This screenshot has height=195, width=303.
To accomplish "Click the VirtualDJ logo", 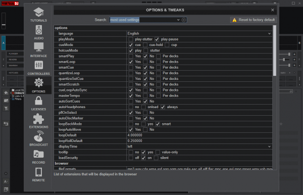I will [10, 4].
